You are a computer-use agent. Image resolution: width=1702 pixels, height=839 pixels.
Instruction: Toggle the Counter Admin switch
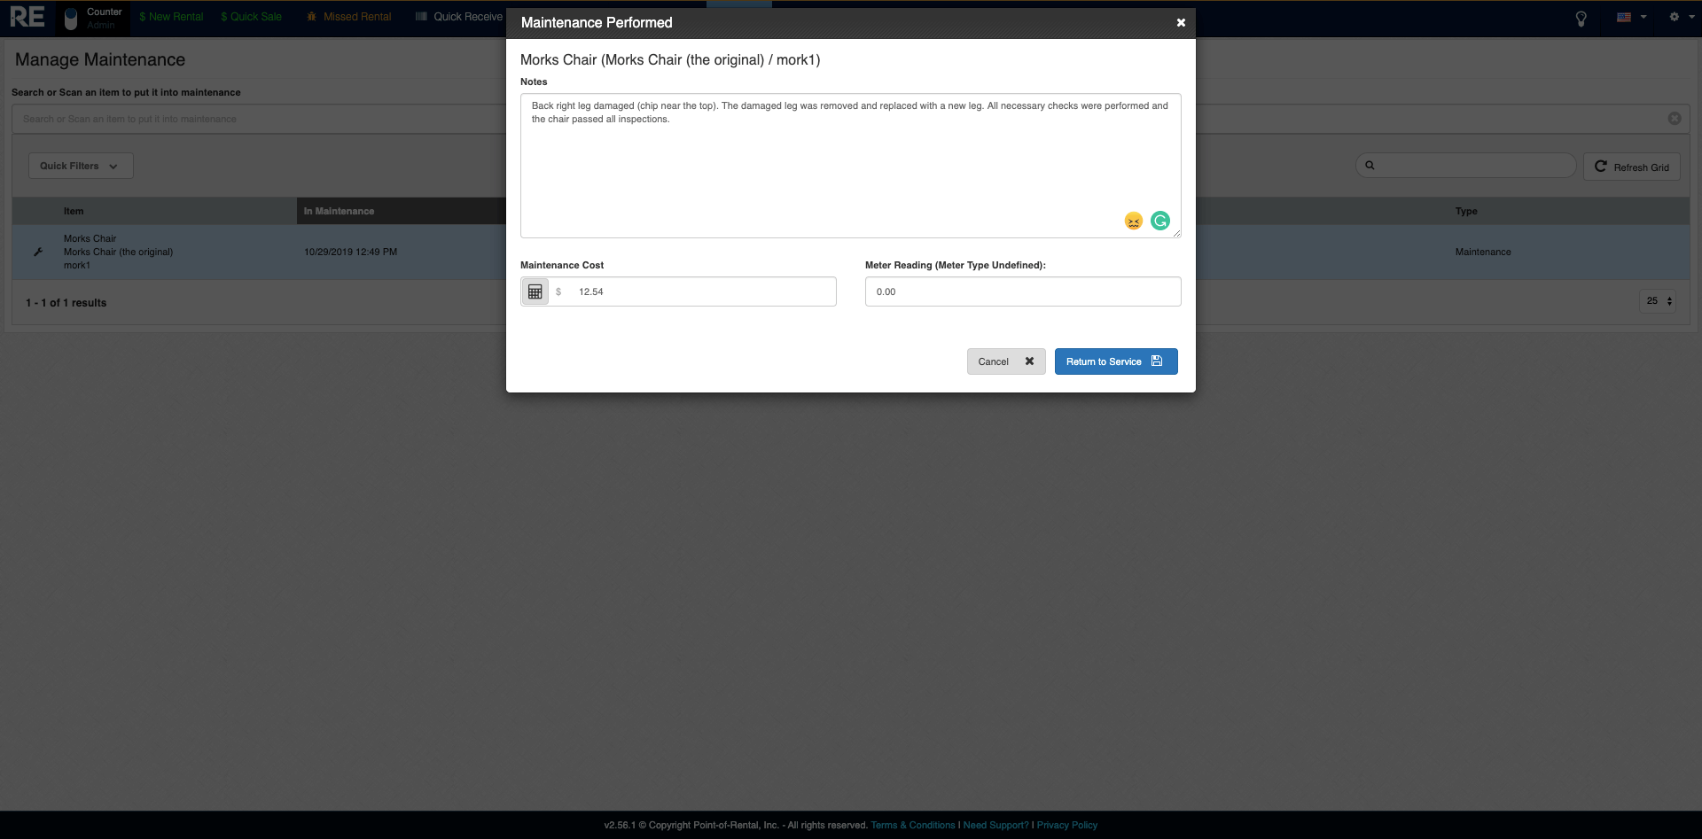71,19
